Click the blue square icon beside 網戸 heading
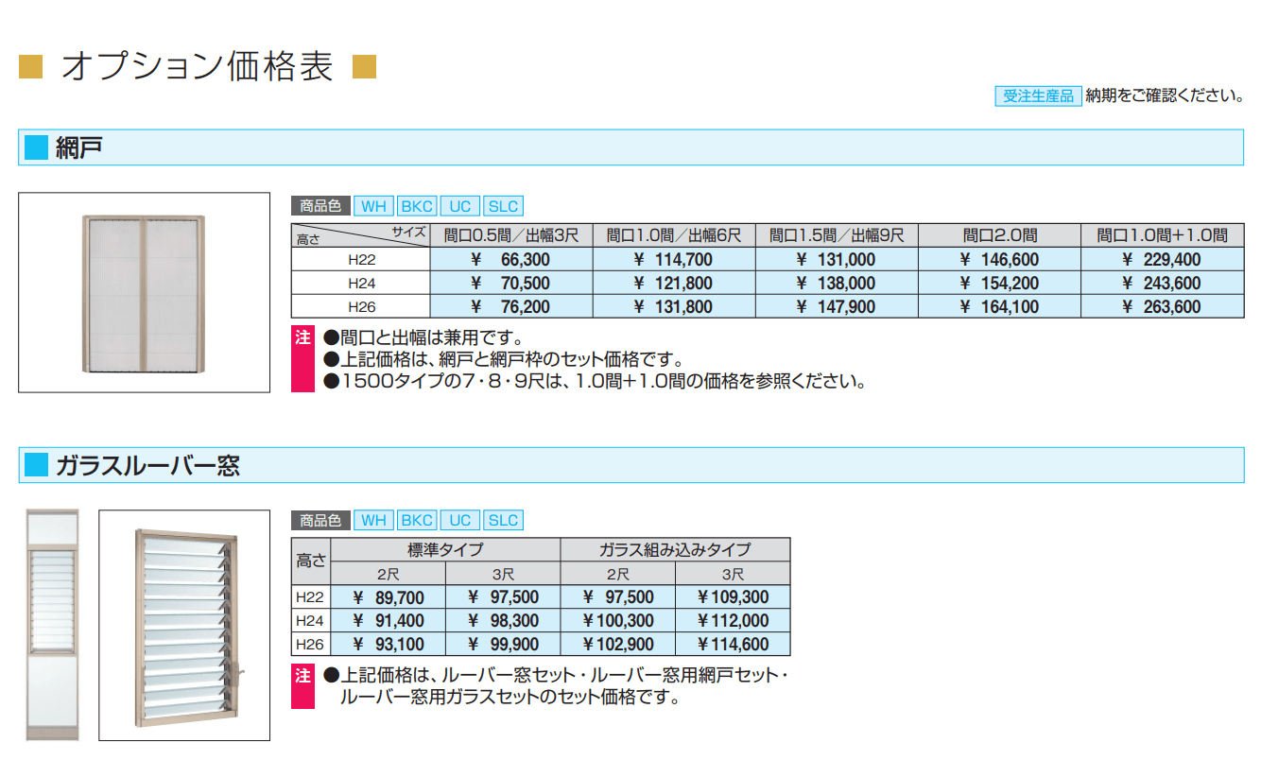Viewport: 1261px width, 760px height. point(36,147)
